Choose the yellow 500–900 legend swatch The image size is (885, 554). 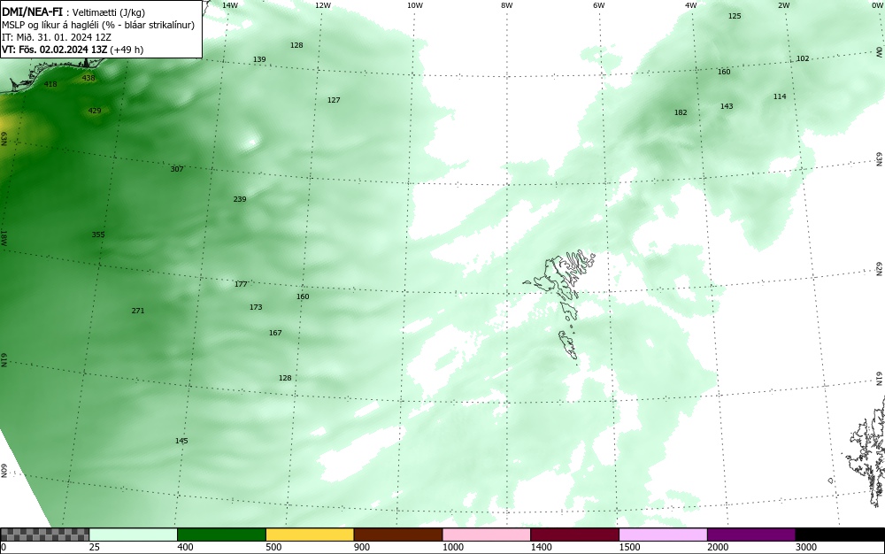click(x=310, y=535)
